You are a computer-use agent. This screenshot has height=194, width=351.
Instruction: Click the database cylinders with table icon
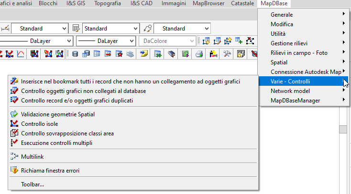[x=86, y=54]
